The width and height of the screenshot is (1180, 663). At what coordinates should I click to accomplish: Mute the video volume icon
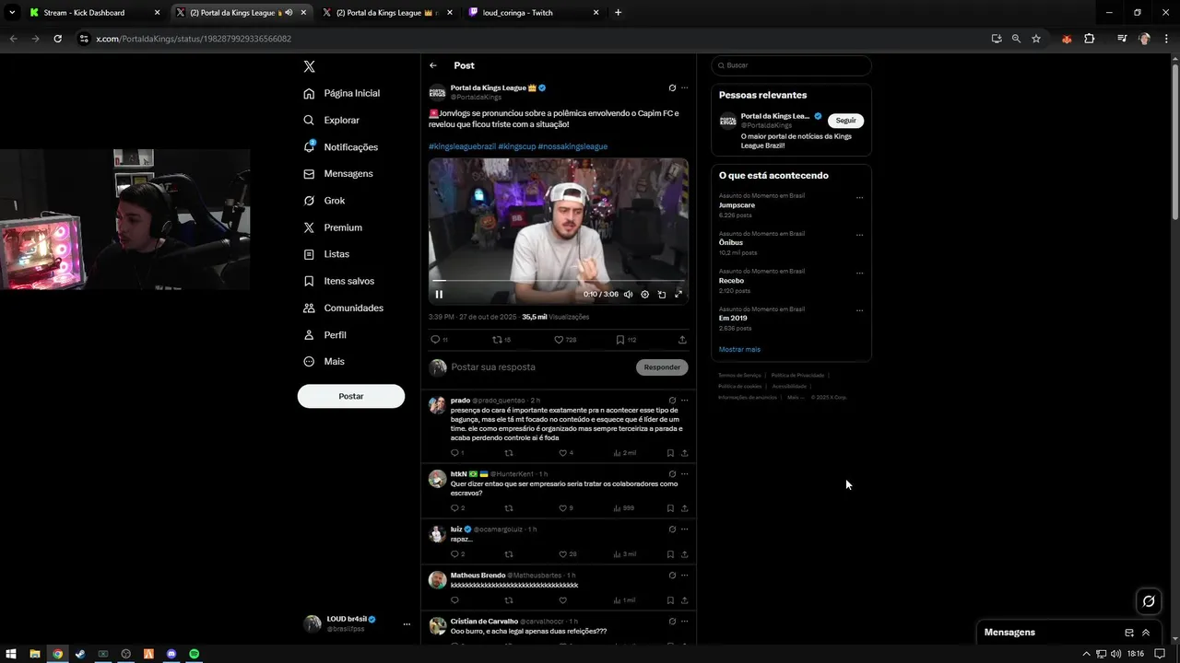tap(628, 295)
